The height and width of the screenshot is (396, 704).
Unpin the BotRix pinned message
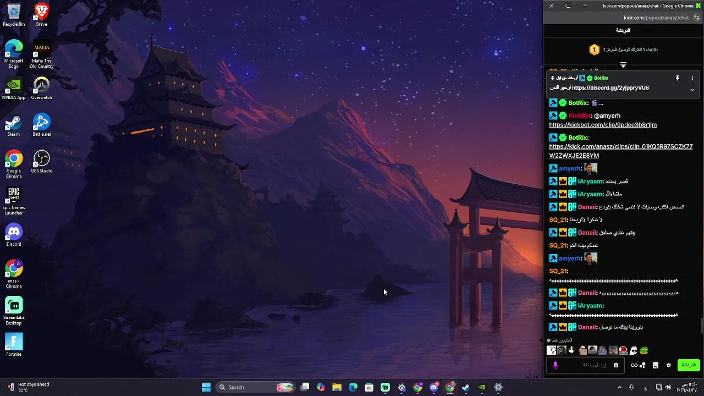click(x=678, y=78)
